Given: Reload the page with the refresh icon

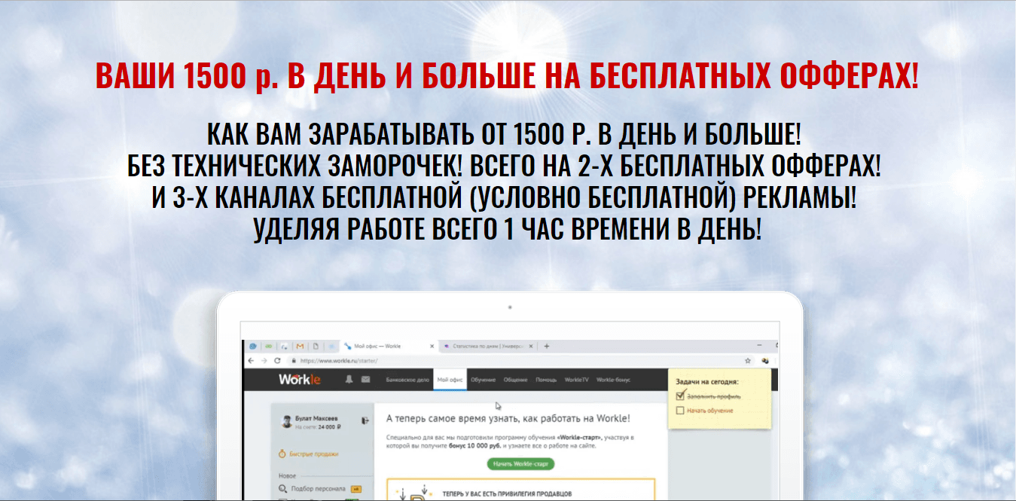Looking at the screenshot, I should coord(277,359).
